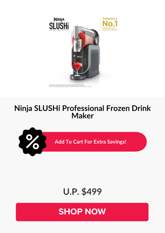The image size is (165, 233).
Task: Click the black percent discount badge icon
Action: pyautogui.click(x=33, y=142)
